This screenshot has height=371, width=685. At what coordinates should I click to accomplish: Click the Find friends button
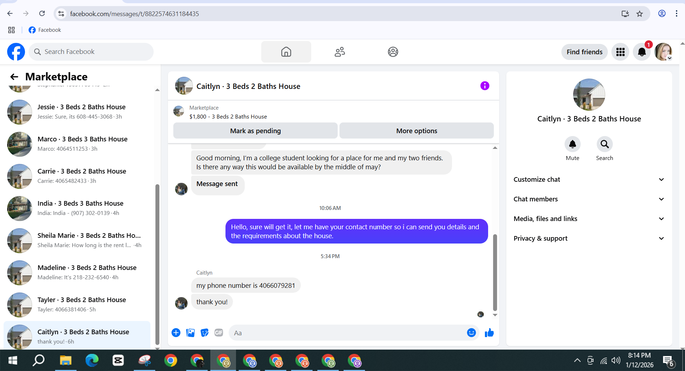pos(584,52)
